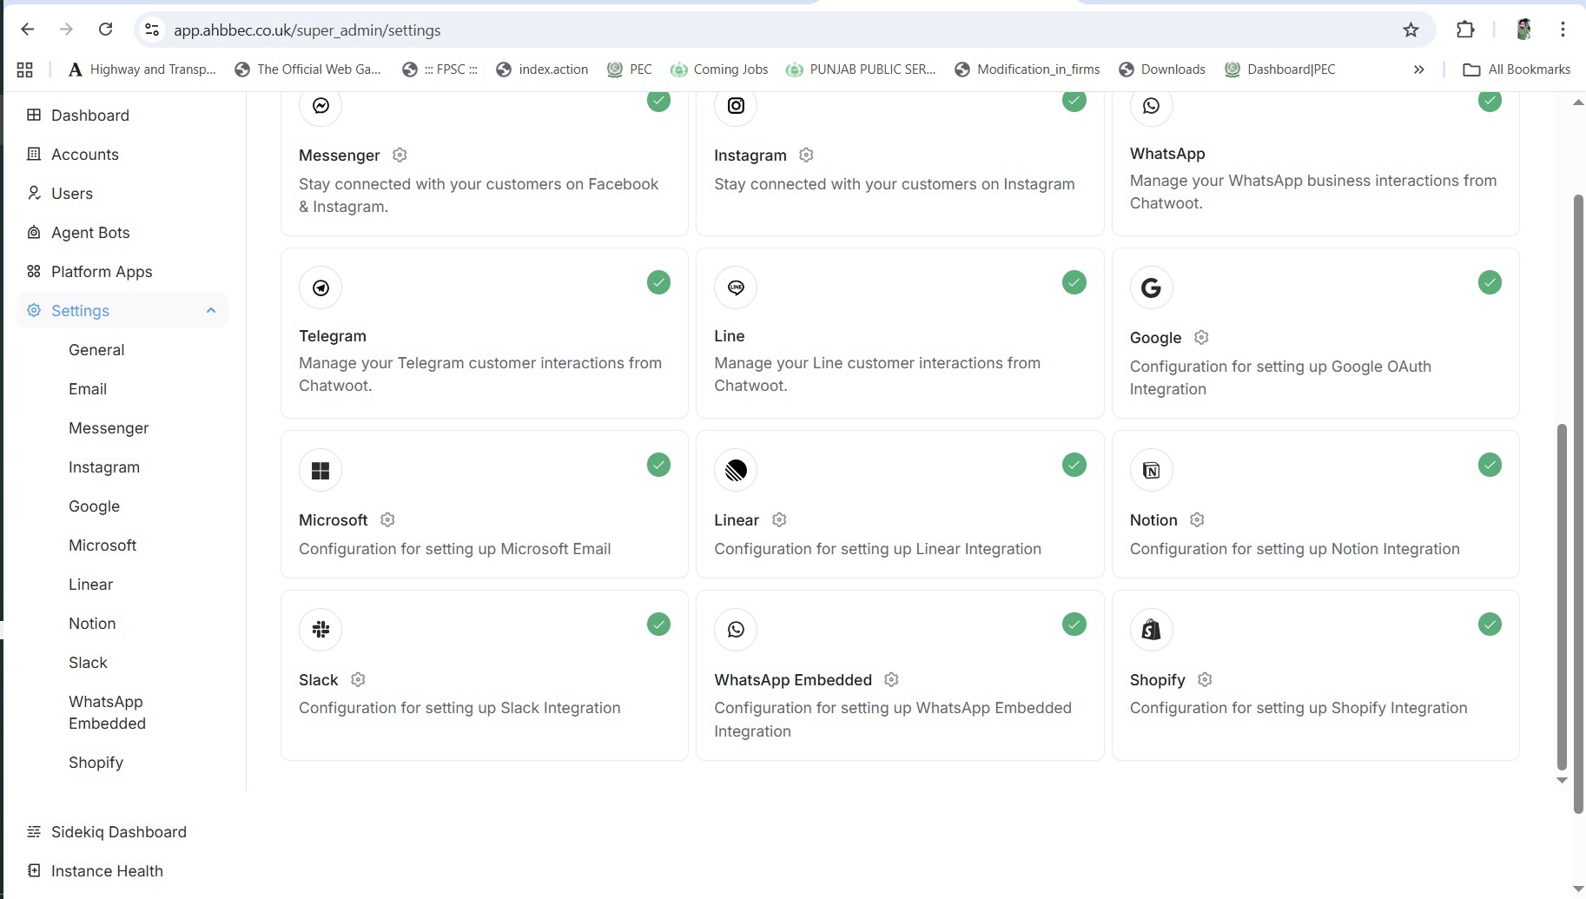Screen dimensions: 1586x899
Task: Click the Linear card gear icon
Action: pos(779,519)
